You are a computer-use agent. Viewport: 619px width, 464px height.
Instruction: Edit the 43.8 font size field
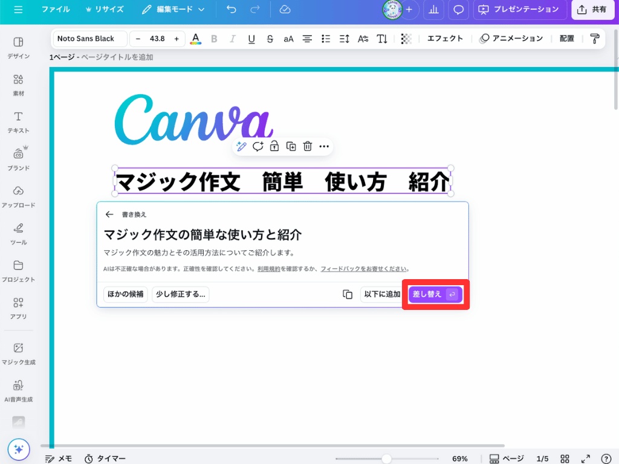157,39
